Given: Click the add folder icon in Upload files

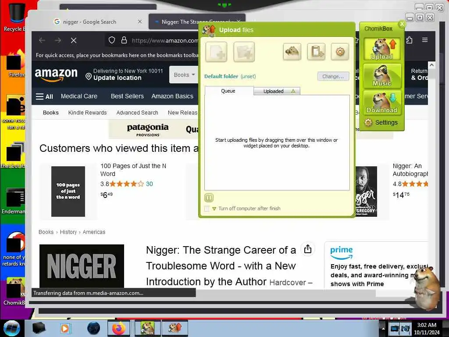Looking at the screenshot, I should pos(244,52).
